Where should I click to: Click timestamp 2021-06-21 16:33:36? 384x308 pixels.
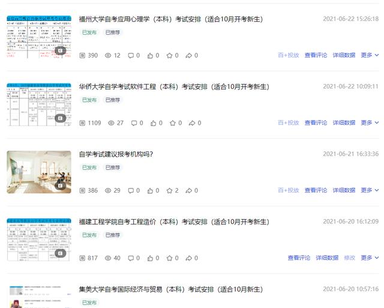[x=350, y=154]
